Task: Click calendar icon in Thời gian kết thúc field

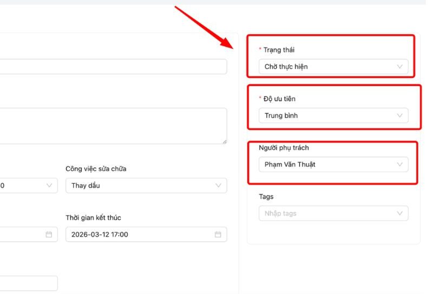Action: coord(218,235)
